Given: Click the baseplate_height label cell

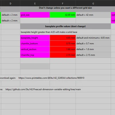Looking at the screenshot, I should coord(35,38).
